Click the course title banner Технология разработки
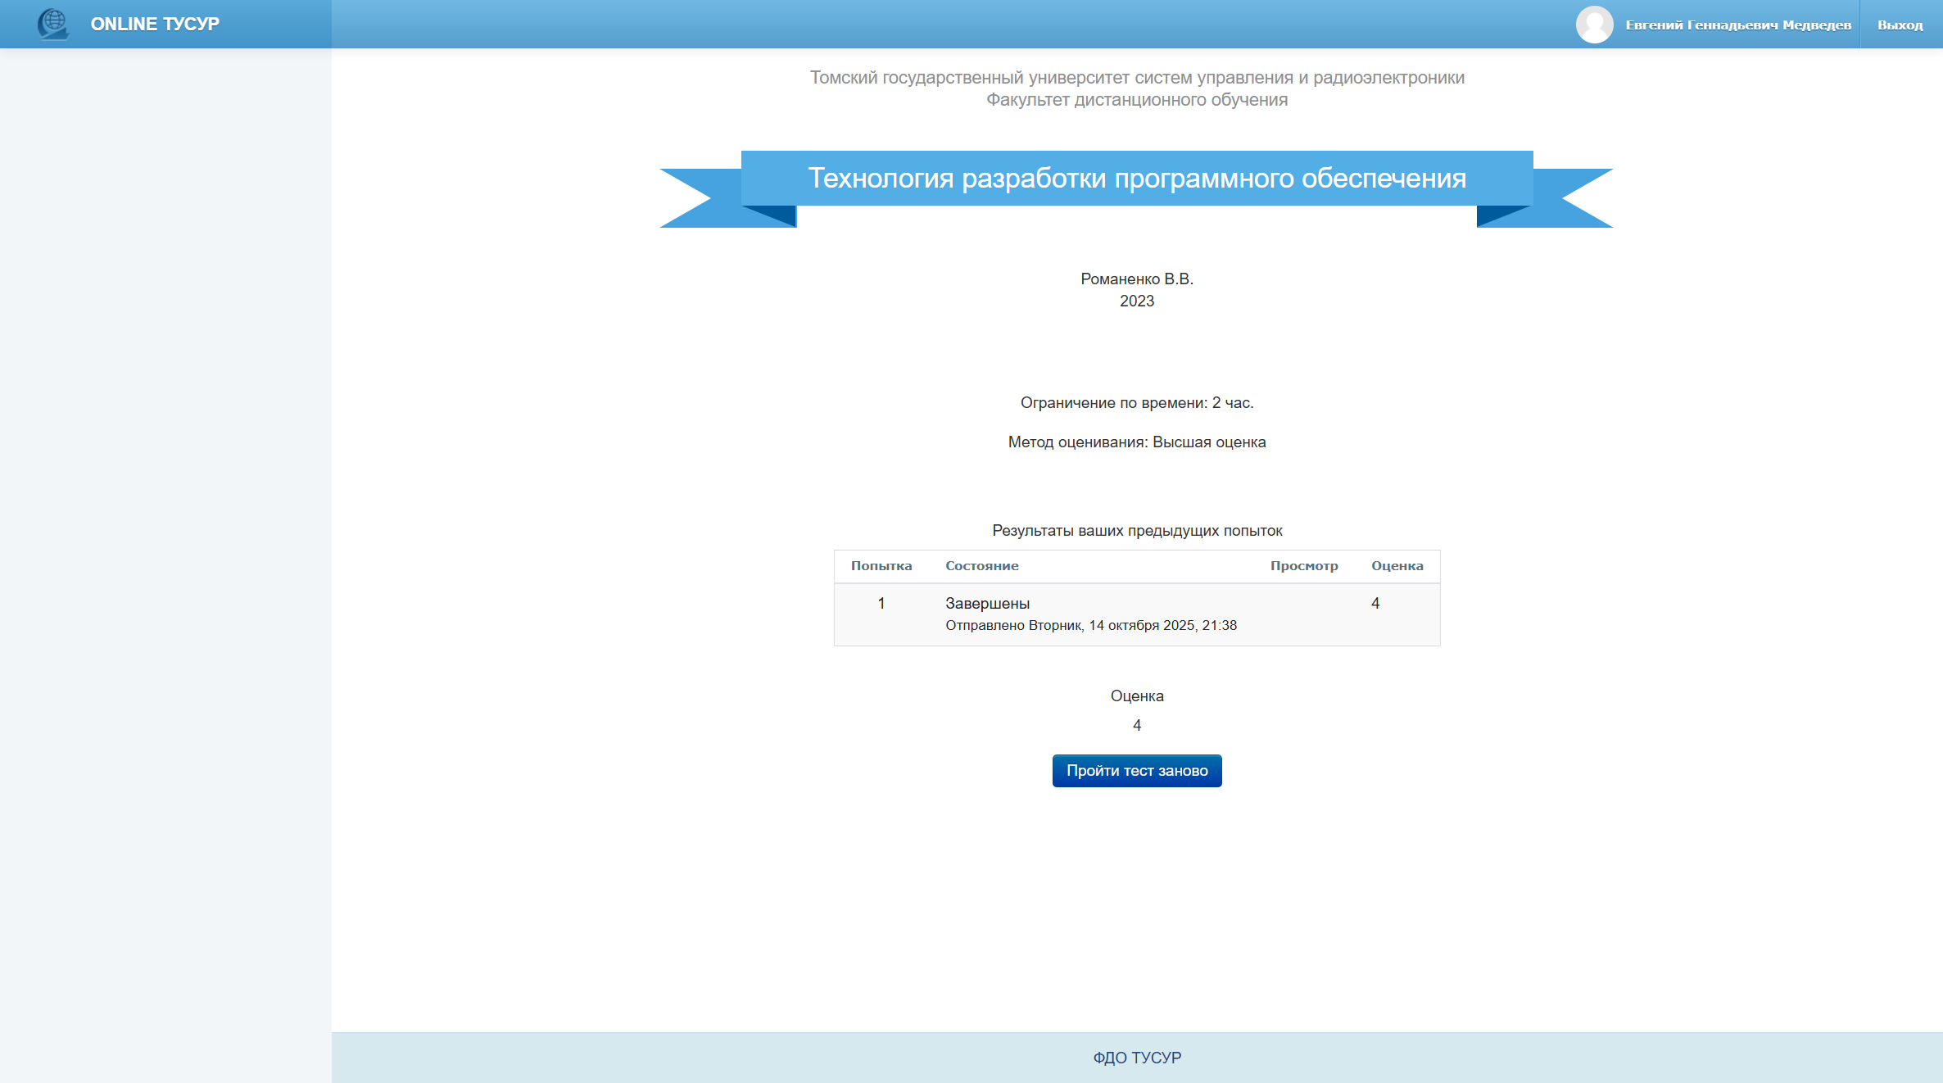Image resolution: width=1943 pixels, height=1083 pixels. coord(1136,179)
